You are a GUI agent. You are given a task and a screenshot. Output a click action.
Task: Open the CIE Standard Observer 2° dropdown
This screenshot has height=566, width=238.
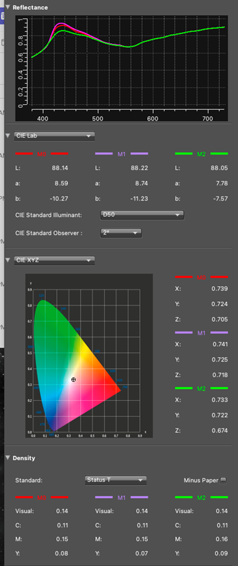pyautogui.click(x=120, y=233)
